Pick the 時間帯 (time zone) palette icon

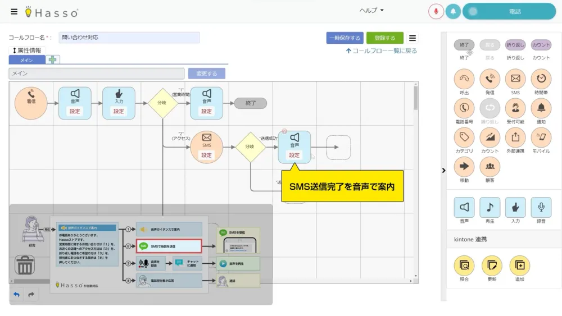click(541, 79)
